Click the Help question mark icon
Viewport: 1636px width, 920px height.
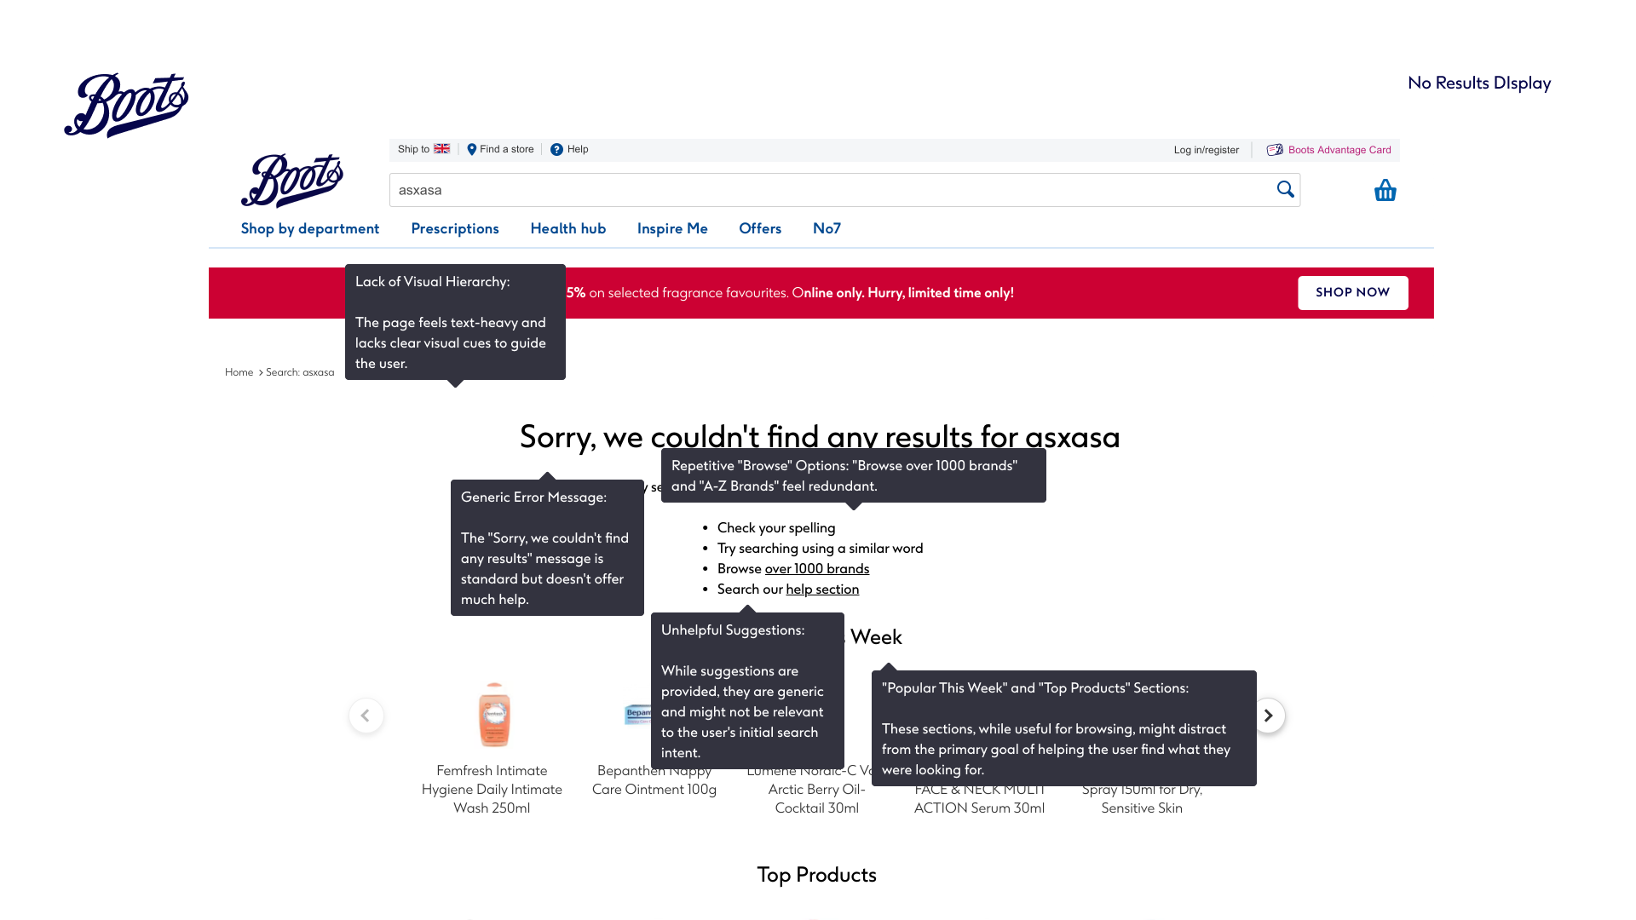click(x=556, y=150)
